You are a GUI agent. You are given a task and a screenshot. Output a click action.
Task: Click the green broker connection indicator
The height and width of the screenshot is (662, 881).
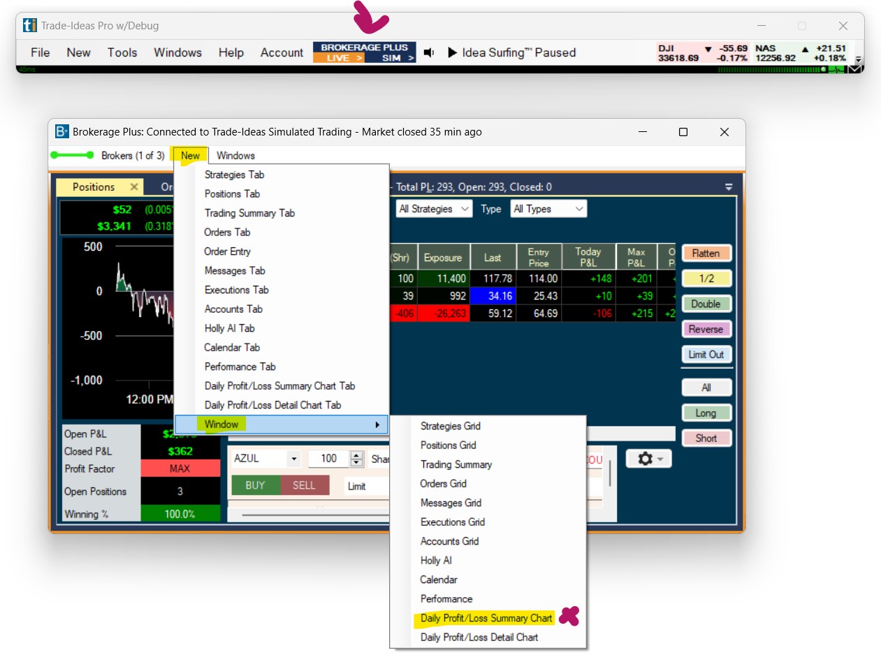pyautogui.click(x=71, y=155)
